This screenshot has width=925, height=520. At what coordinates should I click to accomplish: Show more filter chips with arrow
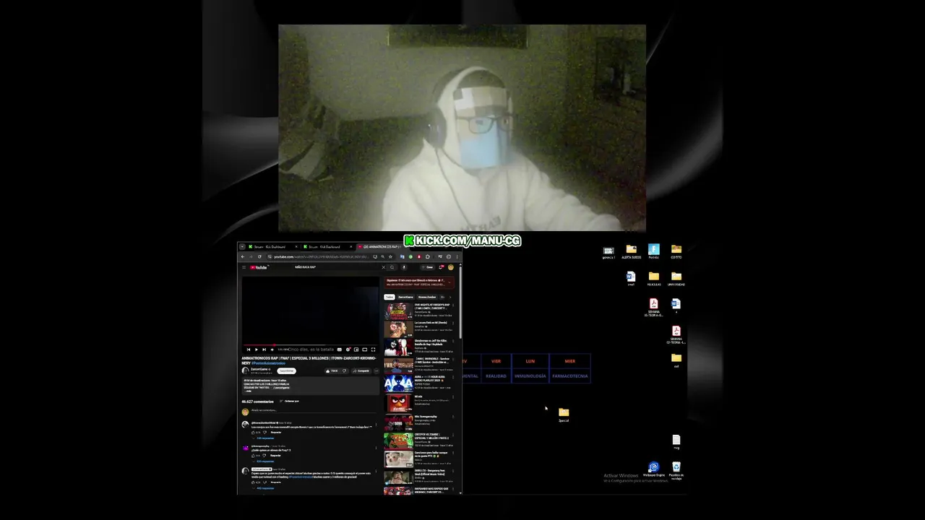(450, 297)
